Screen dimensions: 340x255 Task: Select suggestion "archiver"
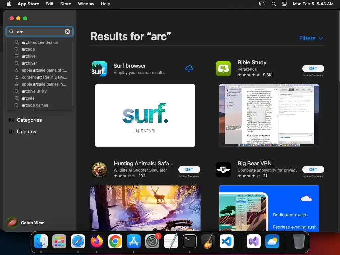pos(40,63)
